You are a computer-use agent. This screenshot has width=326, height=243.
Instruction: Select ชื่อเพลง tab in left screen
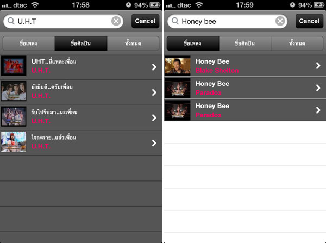pyautogui.click(x=28, y=43)
